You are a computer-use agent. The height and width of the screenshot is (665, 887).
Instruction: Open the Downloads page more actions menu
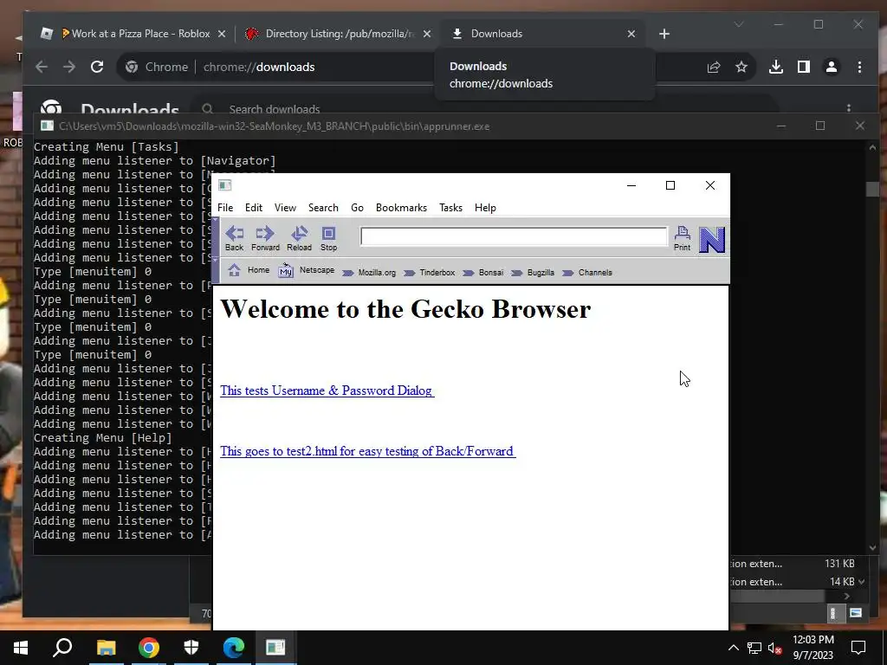849,107
